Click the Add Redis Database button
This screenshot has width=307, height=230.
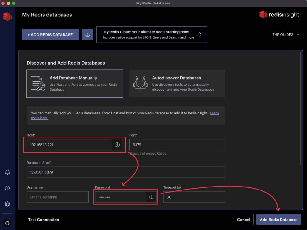279,220
